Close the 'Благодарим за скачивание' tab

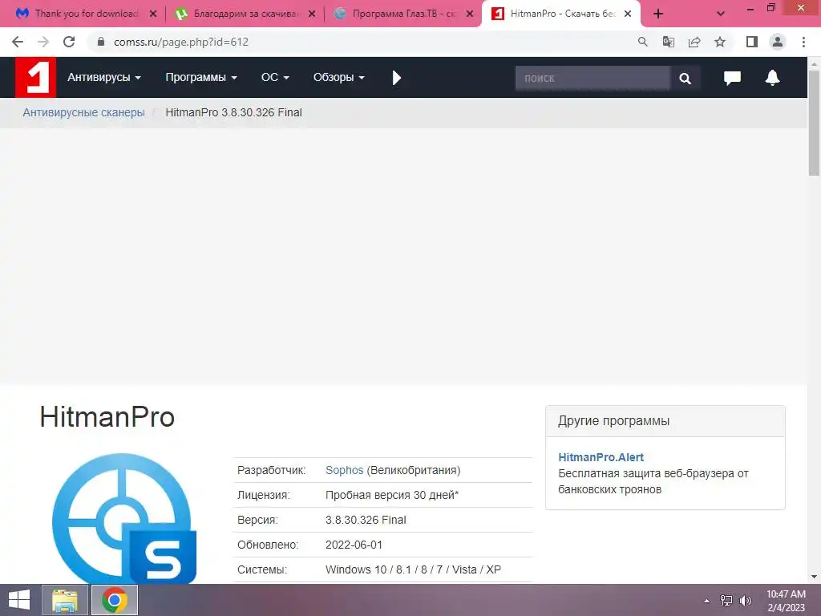click(x=312, y=14)
